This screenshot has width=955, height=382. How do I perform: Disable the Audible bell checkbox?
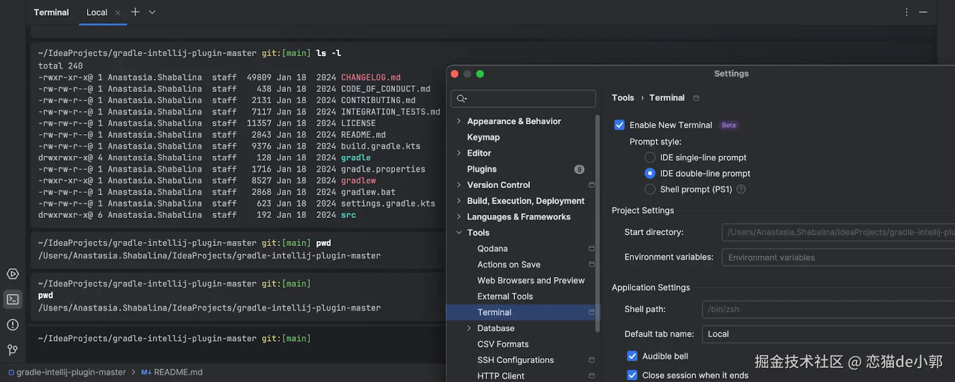point(632,356)
